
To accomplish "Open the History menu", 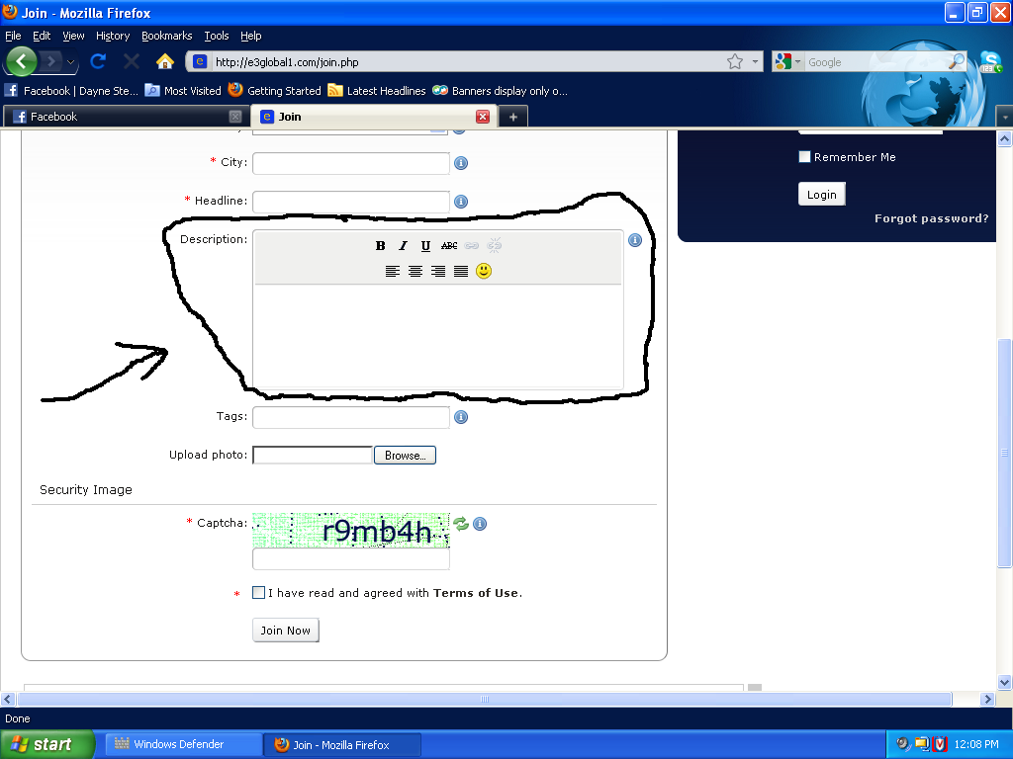I will click(x=113, y=36).
